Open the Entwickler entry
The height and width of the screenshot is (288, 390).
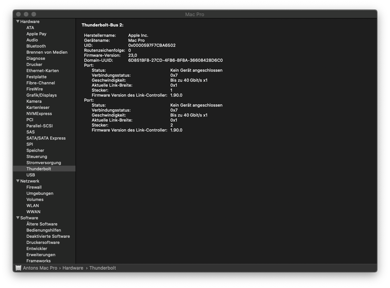pyautogui.click(x=36, y=249)
